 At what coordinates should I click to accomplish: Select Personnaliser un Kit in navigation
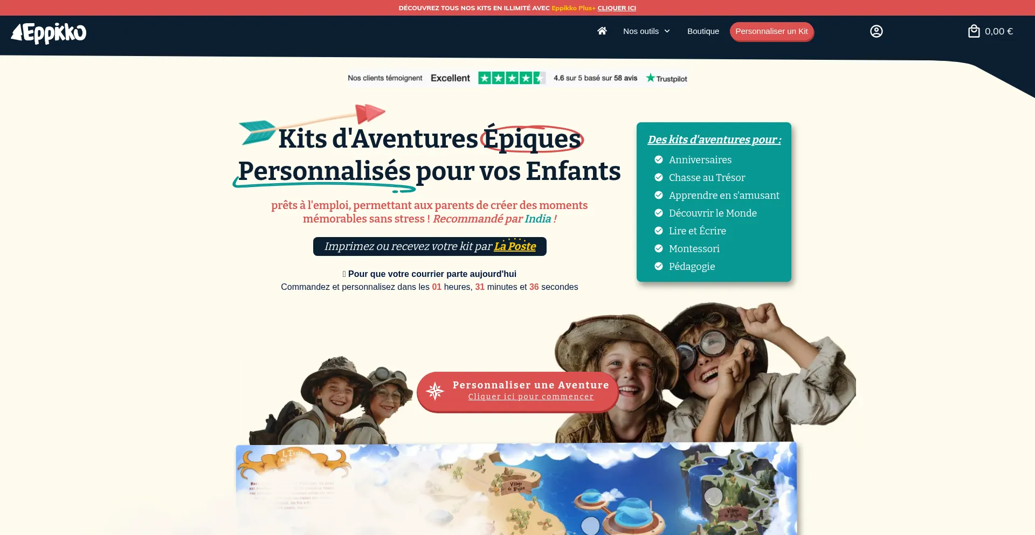pos(771,31)
